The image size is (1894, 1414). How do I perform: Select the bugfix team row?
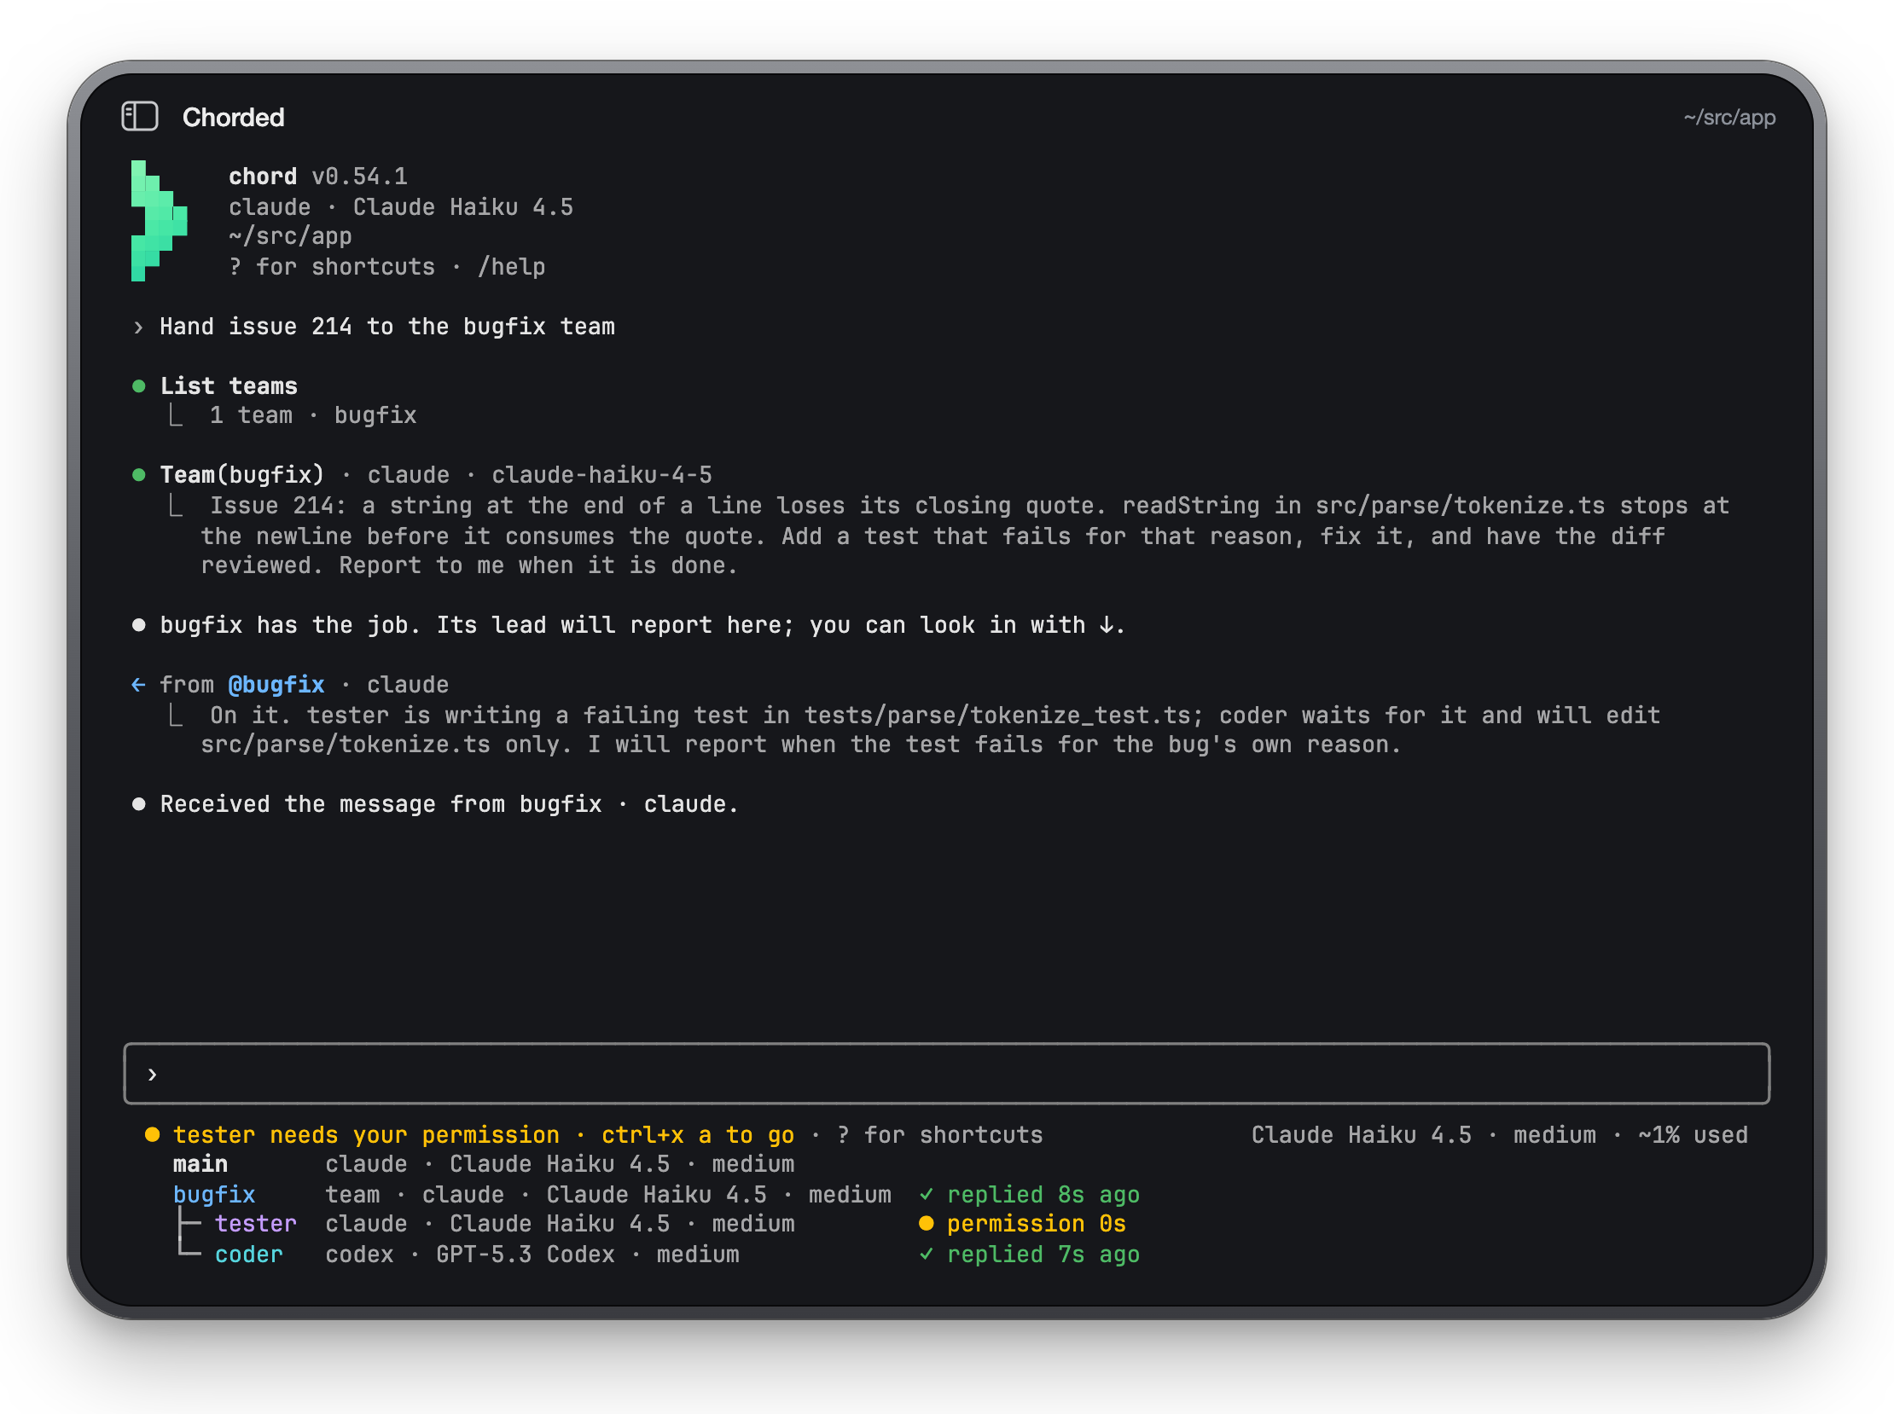point(656,1194)
